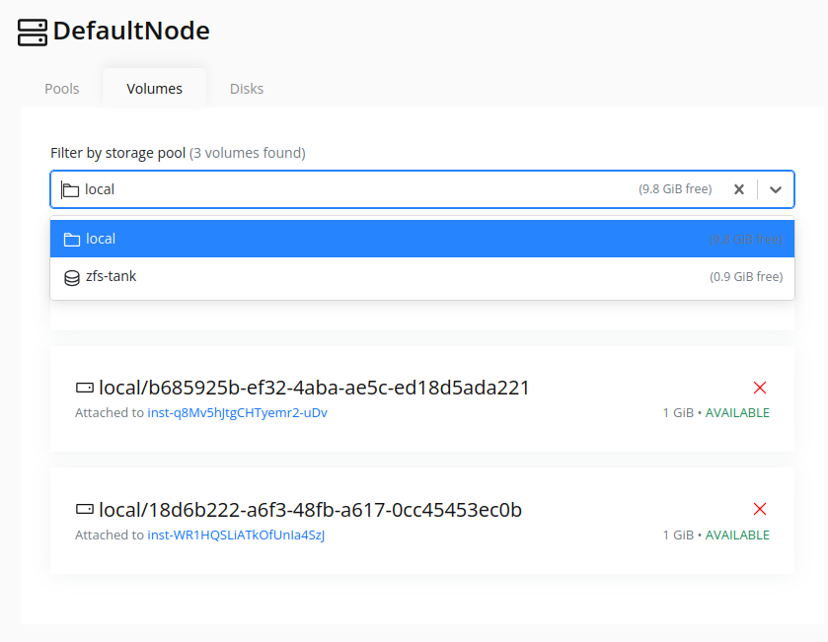828x642 pixels.
Task: Collapse the storage pool dropdown chevron
Action: [775, 189]
